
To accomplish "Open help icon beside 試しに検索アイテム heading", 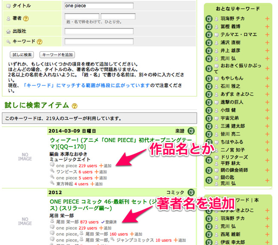I will point(75,106).
